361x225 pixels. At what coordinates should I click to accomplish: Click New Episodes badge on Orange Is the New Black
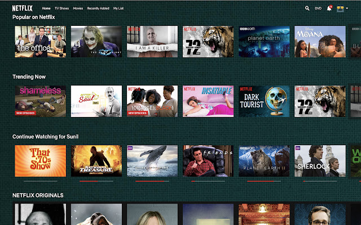[137, 113]
